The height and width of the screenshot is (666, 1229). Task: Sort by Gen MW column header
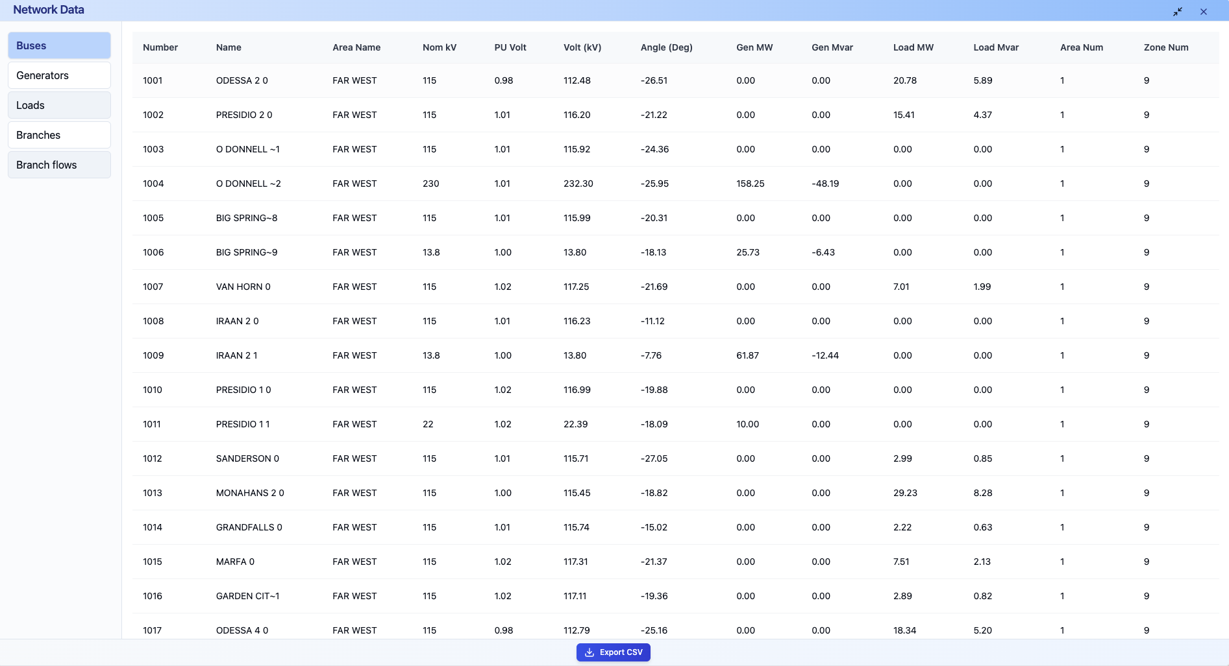754,47
